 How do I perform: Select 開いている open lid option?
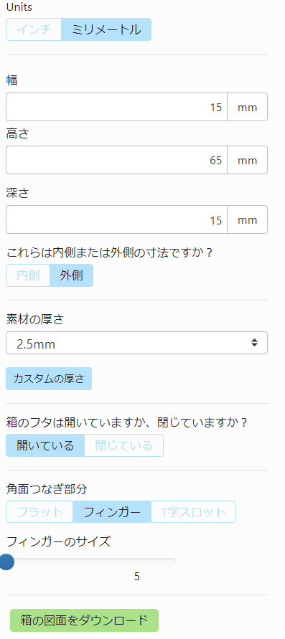click(45, 445)
